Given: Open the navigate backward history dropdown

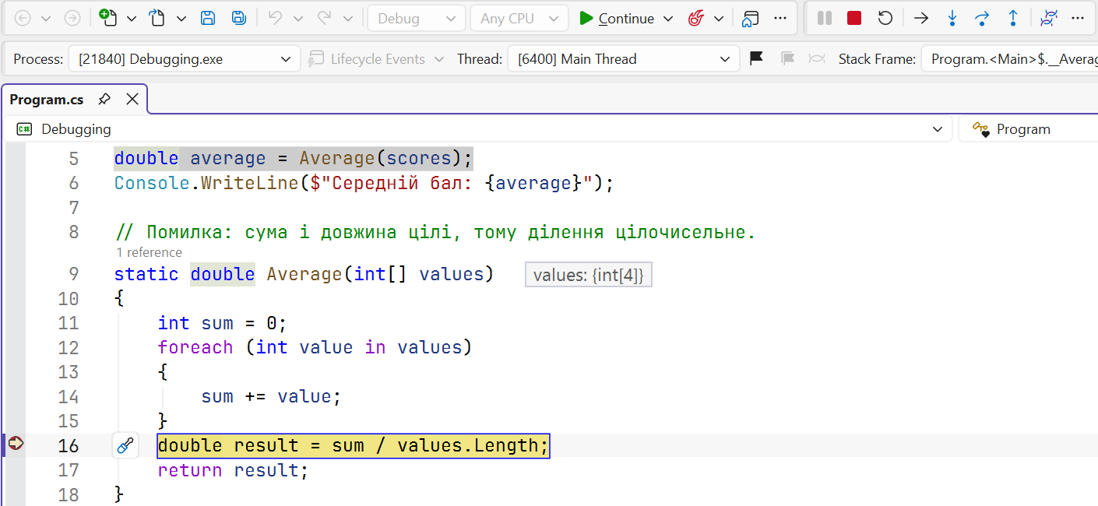Looking at the screenshot, I should click(x=46, y=18).
